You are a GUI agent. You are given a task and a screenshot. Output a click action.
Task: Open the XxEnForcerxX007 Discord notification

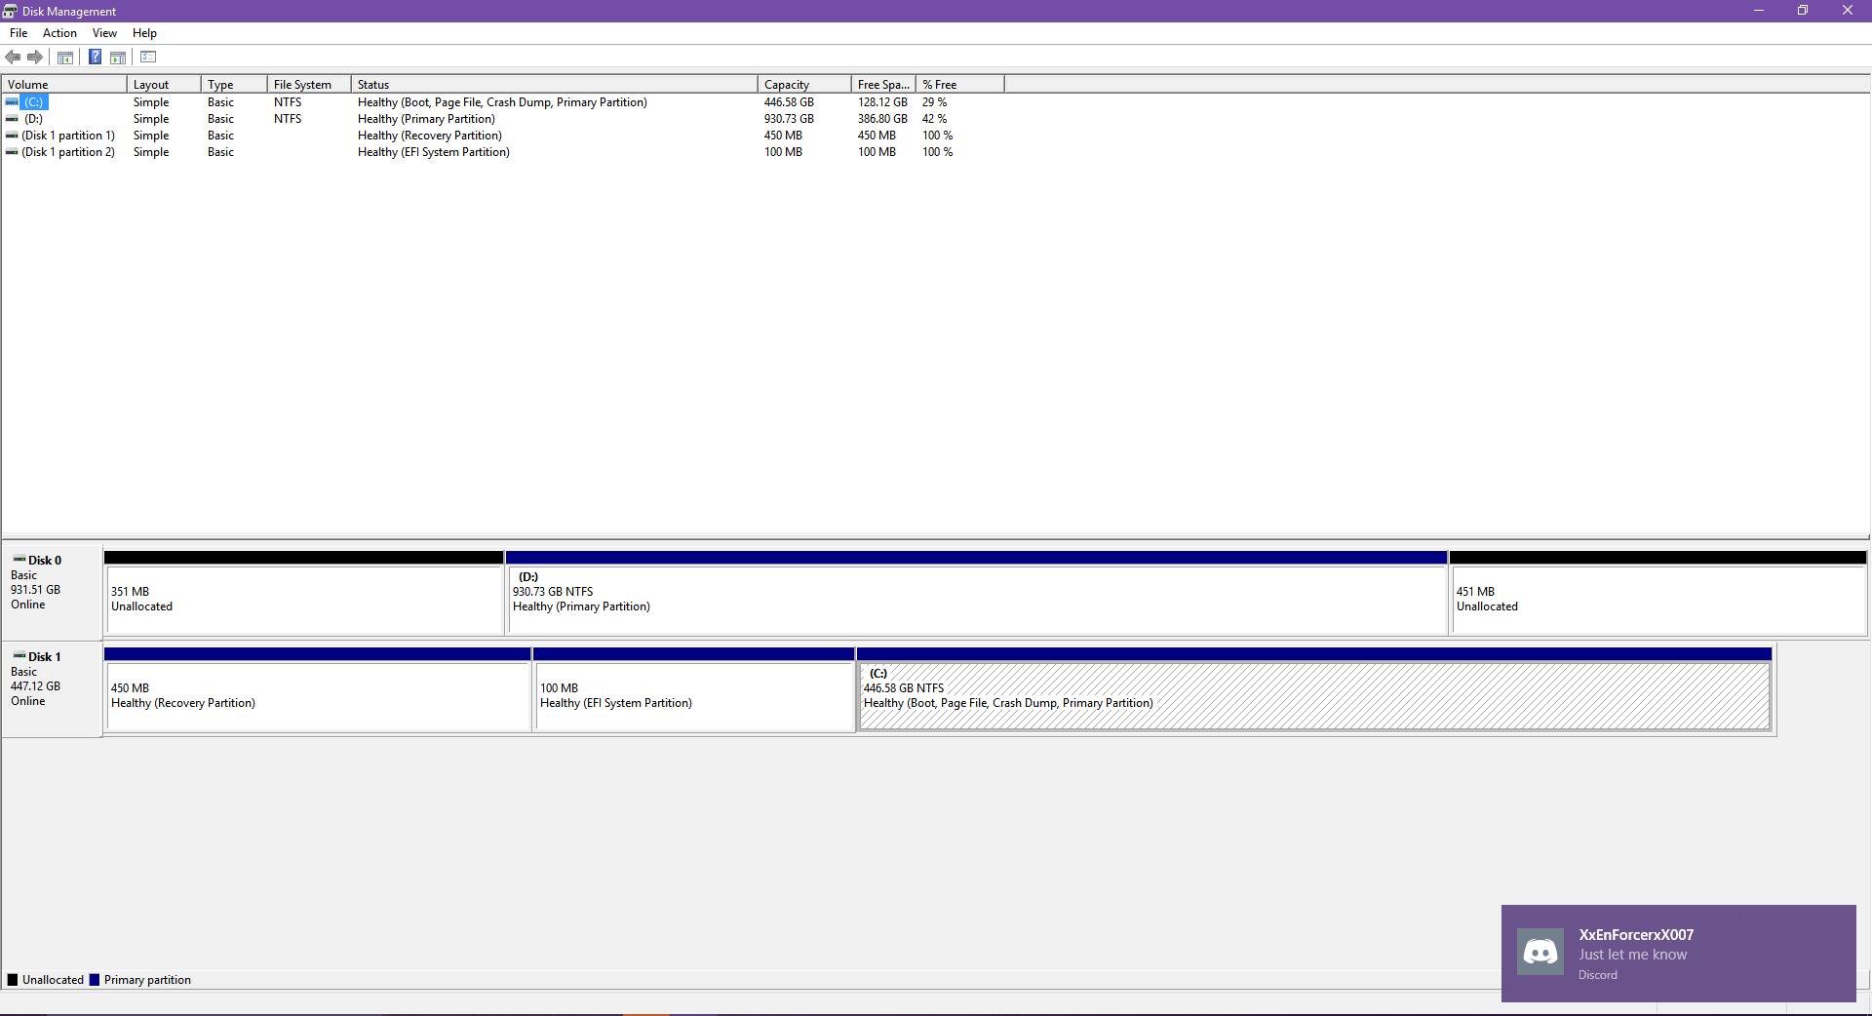(x=1678, y=953)
